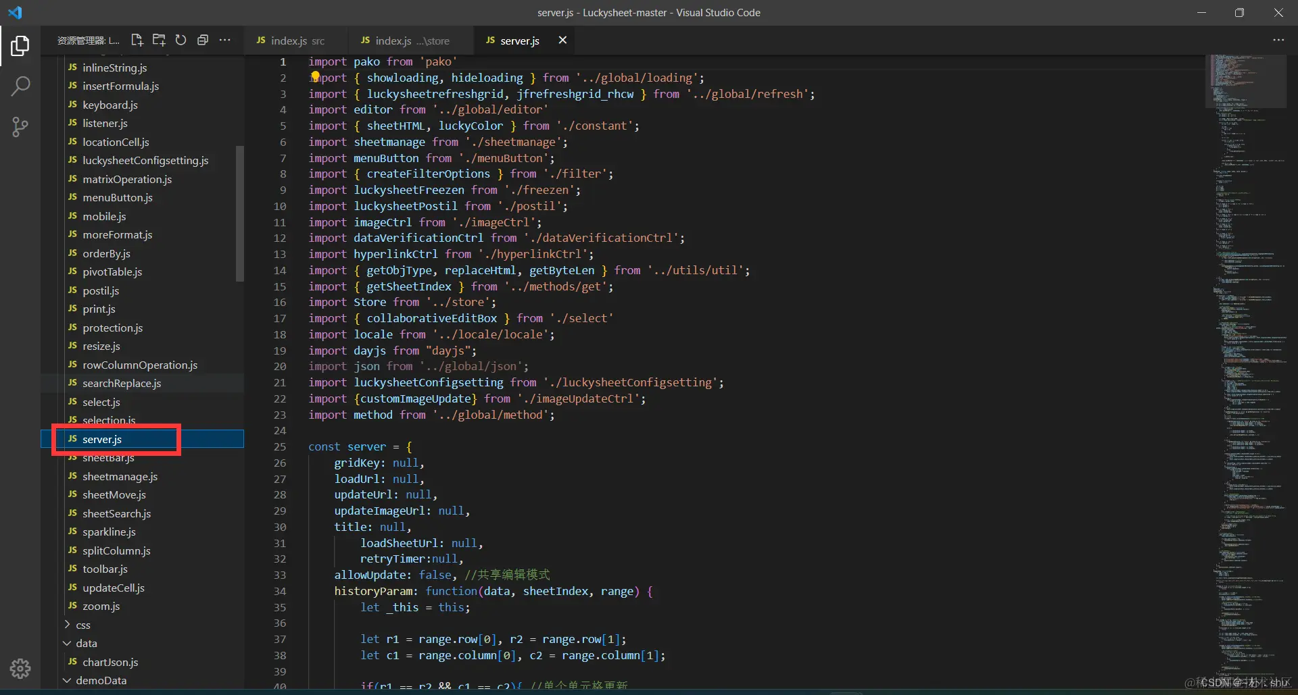
Task: Click 'const server' declaration on line 25
Action: (347, 446)
